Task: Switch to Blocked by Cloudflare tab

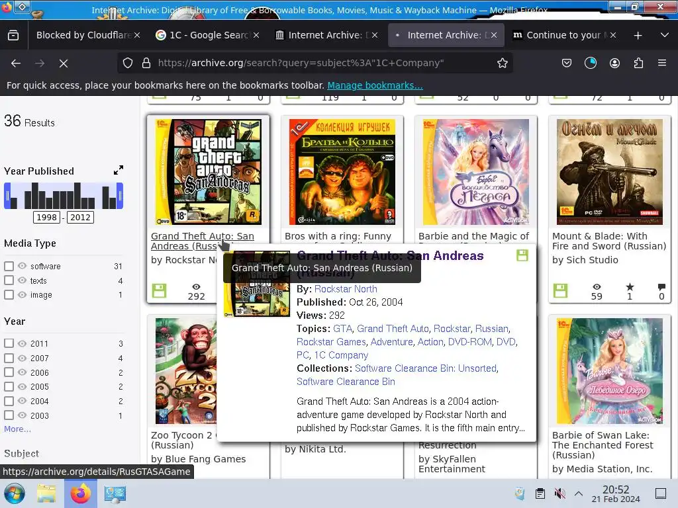Action: 82,35
